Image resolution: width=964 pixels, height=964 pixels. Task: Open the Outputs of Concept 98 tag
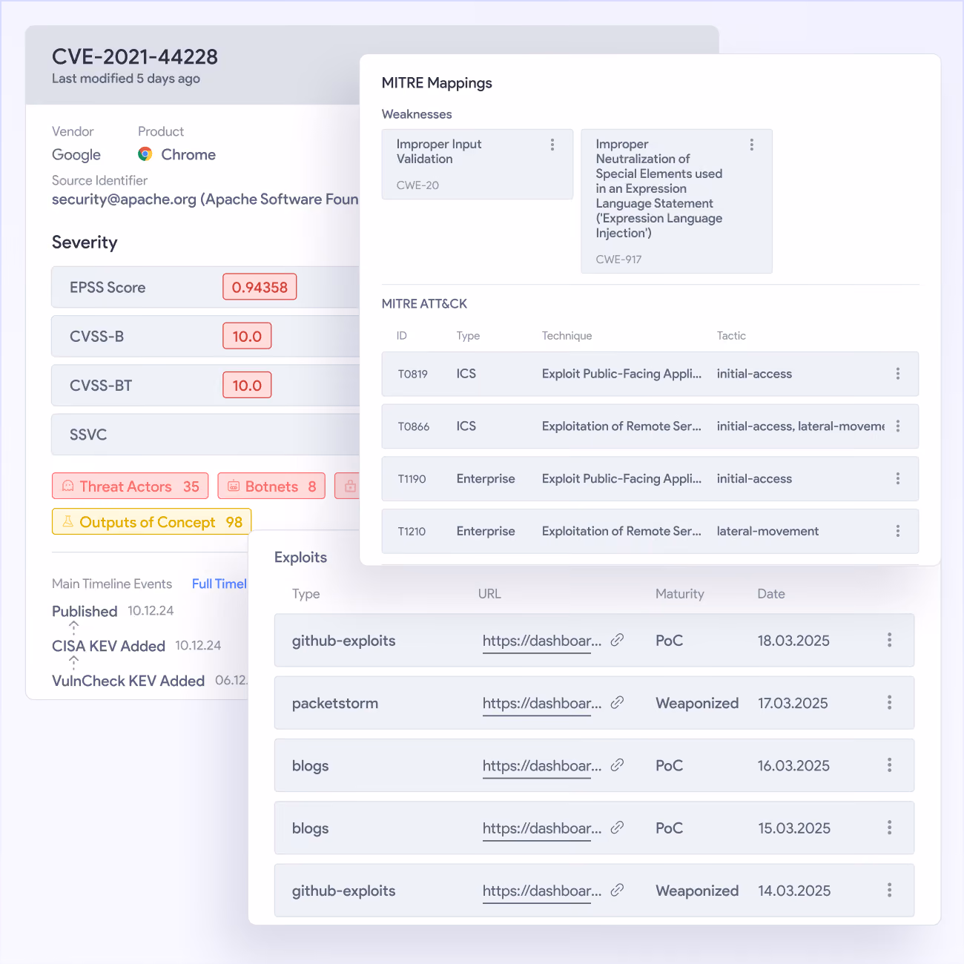(152, 521)
